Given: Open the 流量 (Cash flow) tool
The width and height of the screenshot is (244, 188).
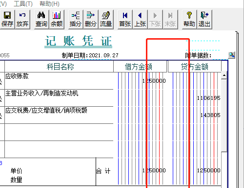Looking at the screenshot, I should click(106, 20).
